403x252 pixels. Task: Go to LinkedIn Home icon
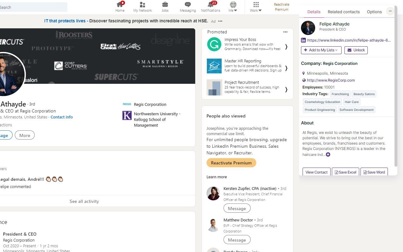point(120,5)
